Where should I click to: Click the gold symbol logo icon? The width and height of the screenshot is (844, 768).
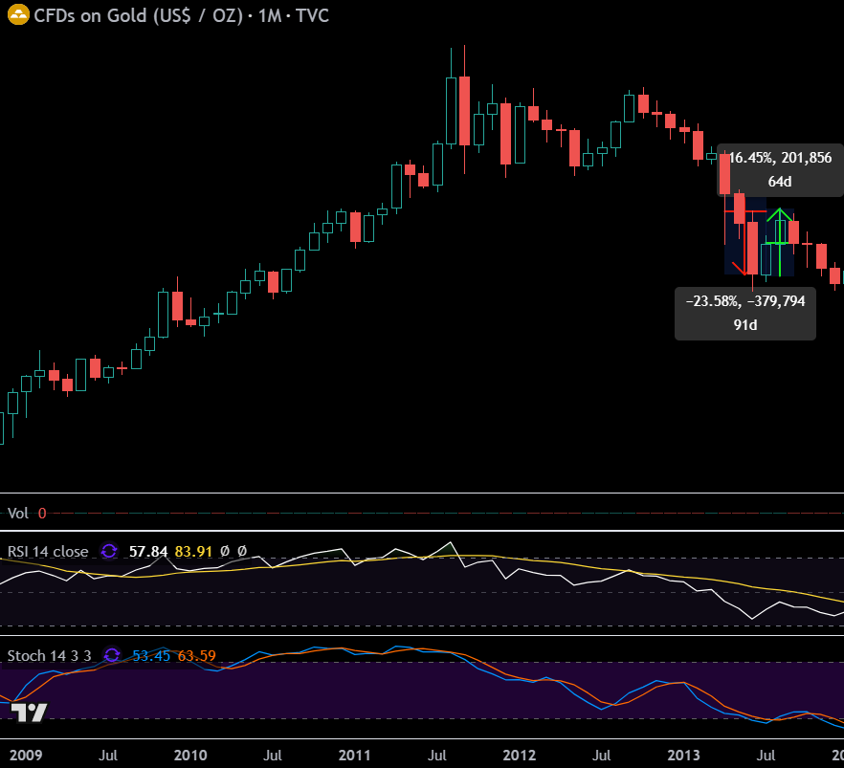(x=18, y=15)
